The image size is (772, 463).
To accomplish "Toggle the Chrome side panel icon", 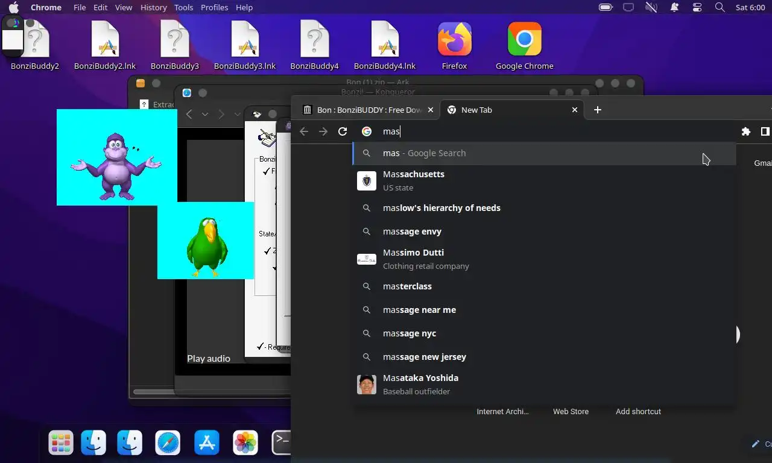I will pyautogui.click(x=765, y=131).
